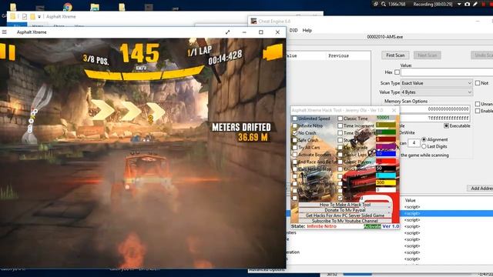The height and width of the screenshot is (277, 493).
Task: Click the blue value field
Action: [x=386, y=154]
